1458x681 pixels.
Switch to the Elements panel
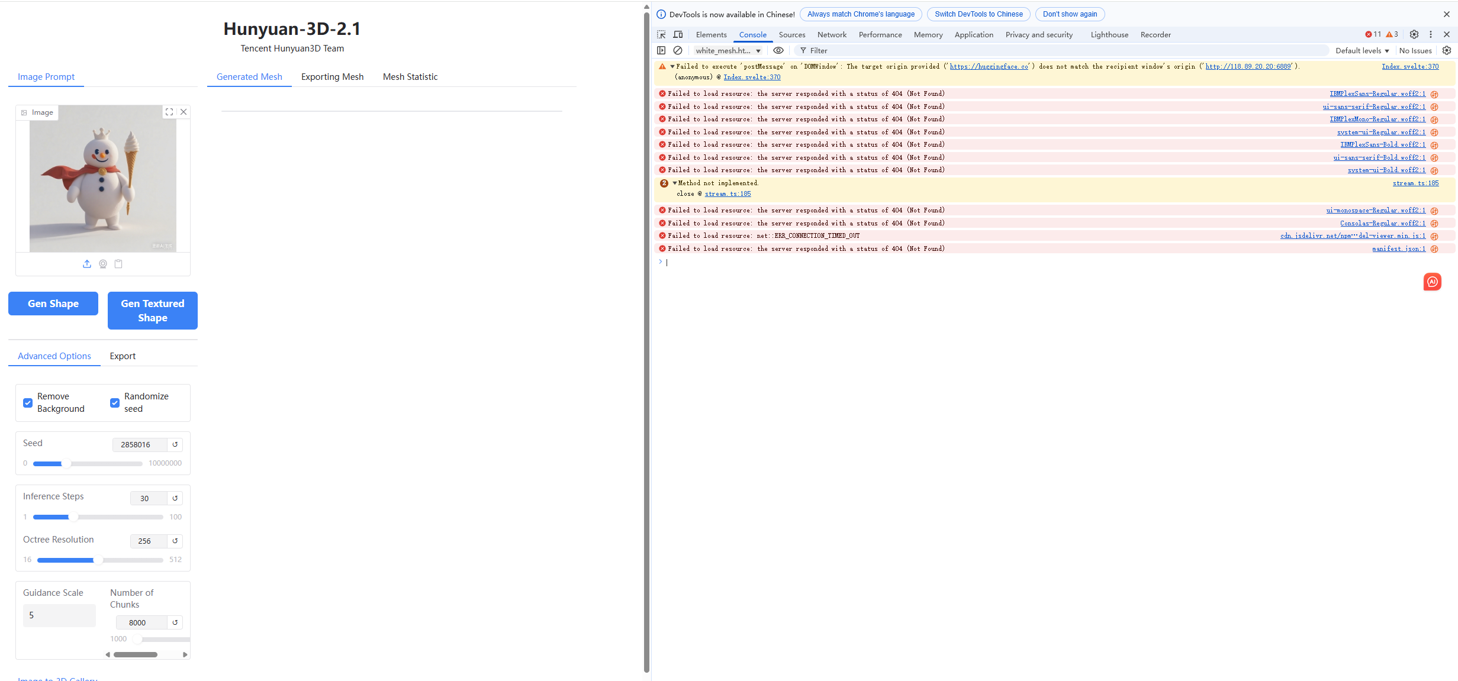click(x=711, y=35)
